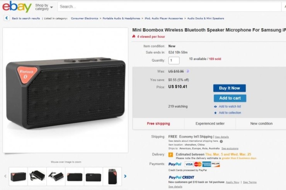Click the See exclusions link
The image size is (286, 190).
(x=230, y=148)
